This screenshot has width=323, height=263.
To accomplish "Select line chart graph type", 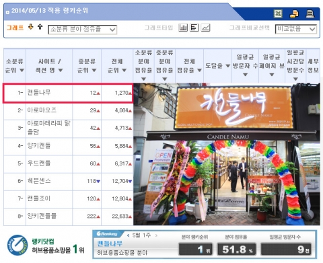I will (x=205, y=28).
